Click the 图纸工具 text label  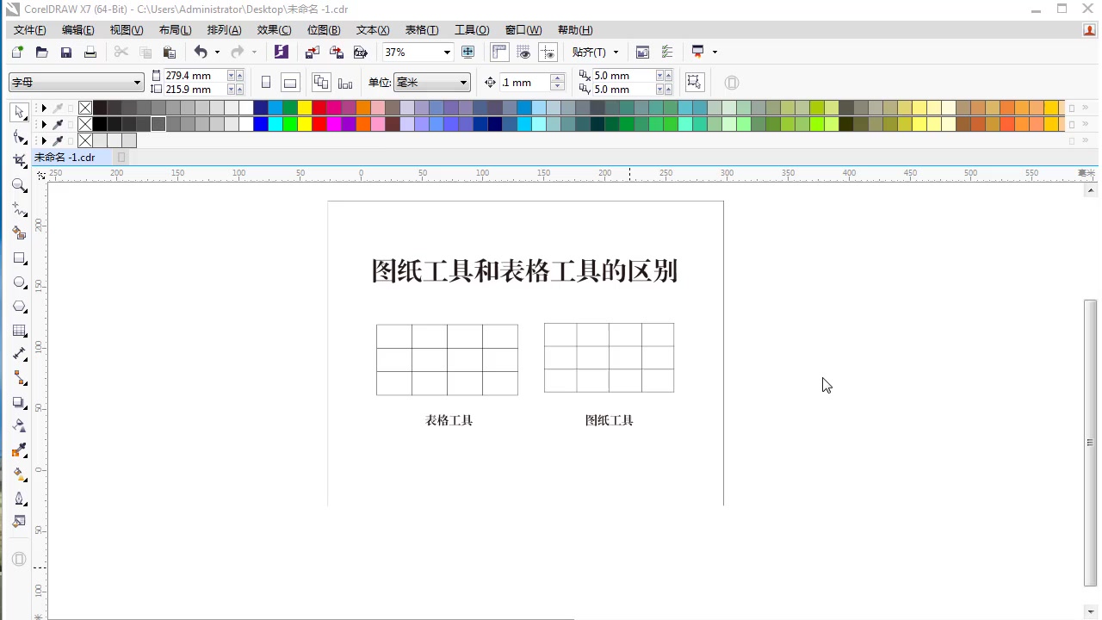610,420
